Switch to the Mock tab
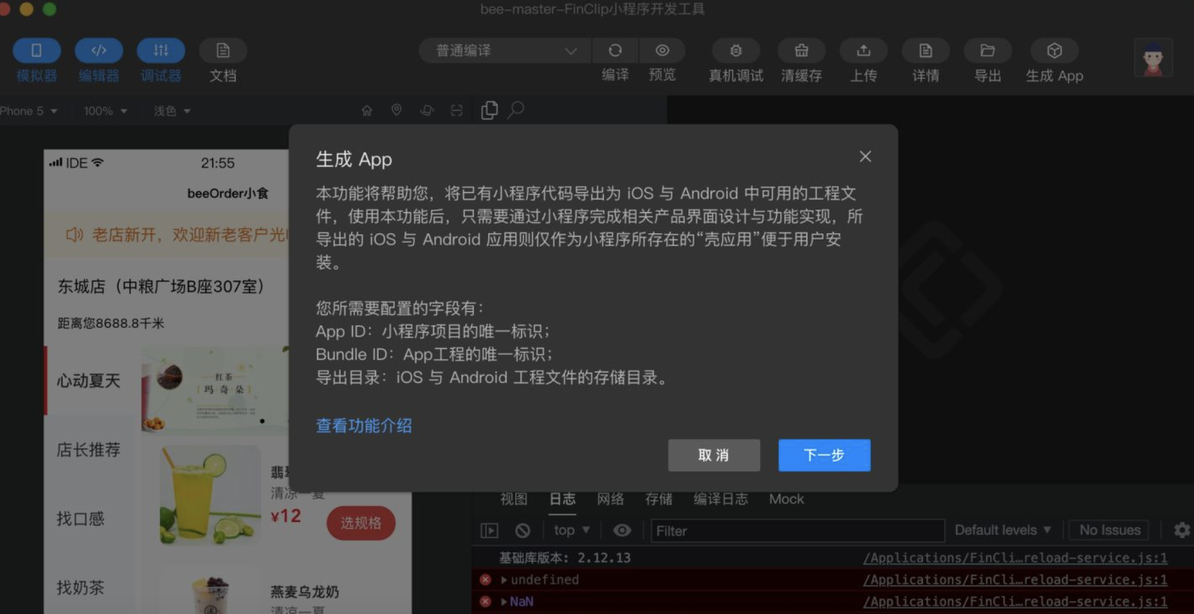This screenshot has height=614, width=1194. 786,499
